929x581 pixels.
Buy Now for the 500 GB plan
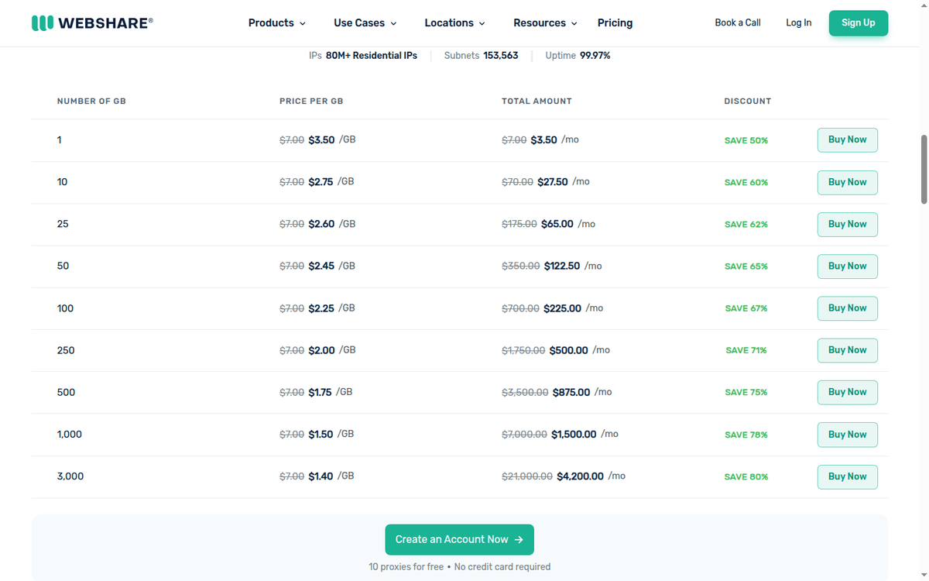click(x=848, y=392)
